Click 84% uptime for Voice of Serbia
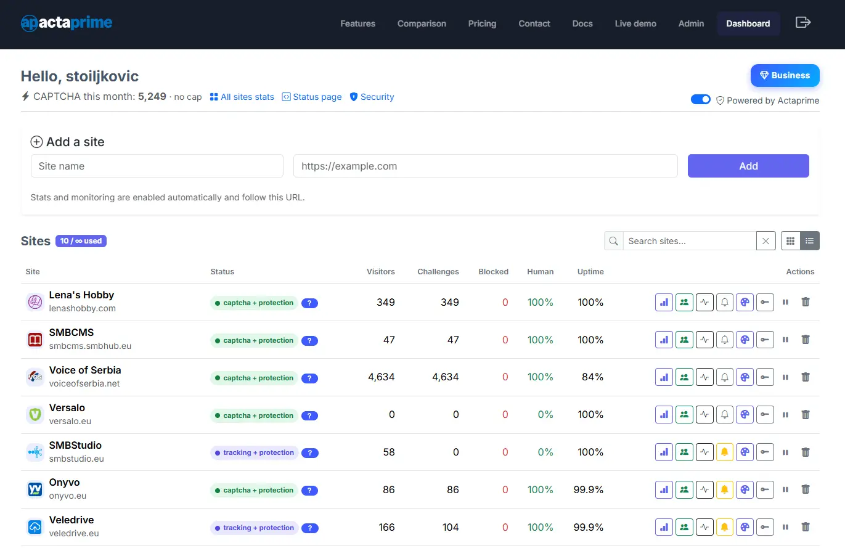Viewport: 845px width, 548px height. pos(592,377)
